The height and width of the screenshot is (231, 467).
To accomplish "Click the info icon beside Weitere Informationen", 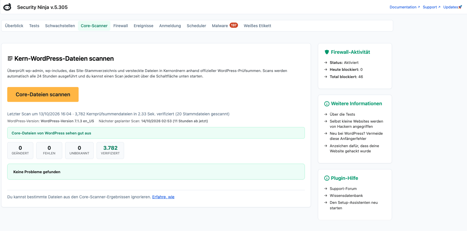I will click(327, 104).
